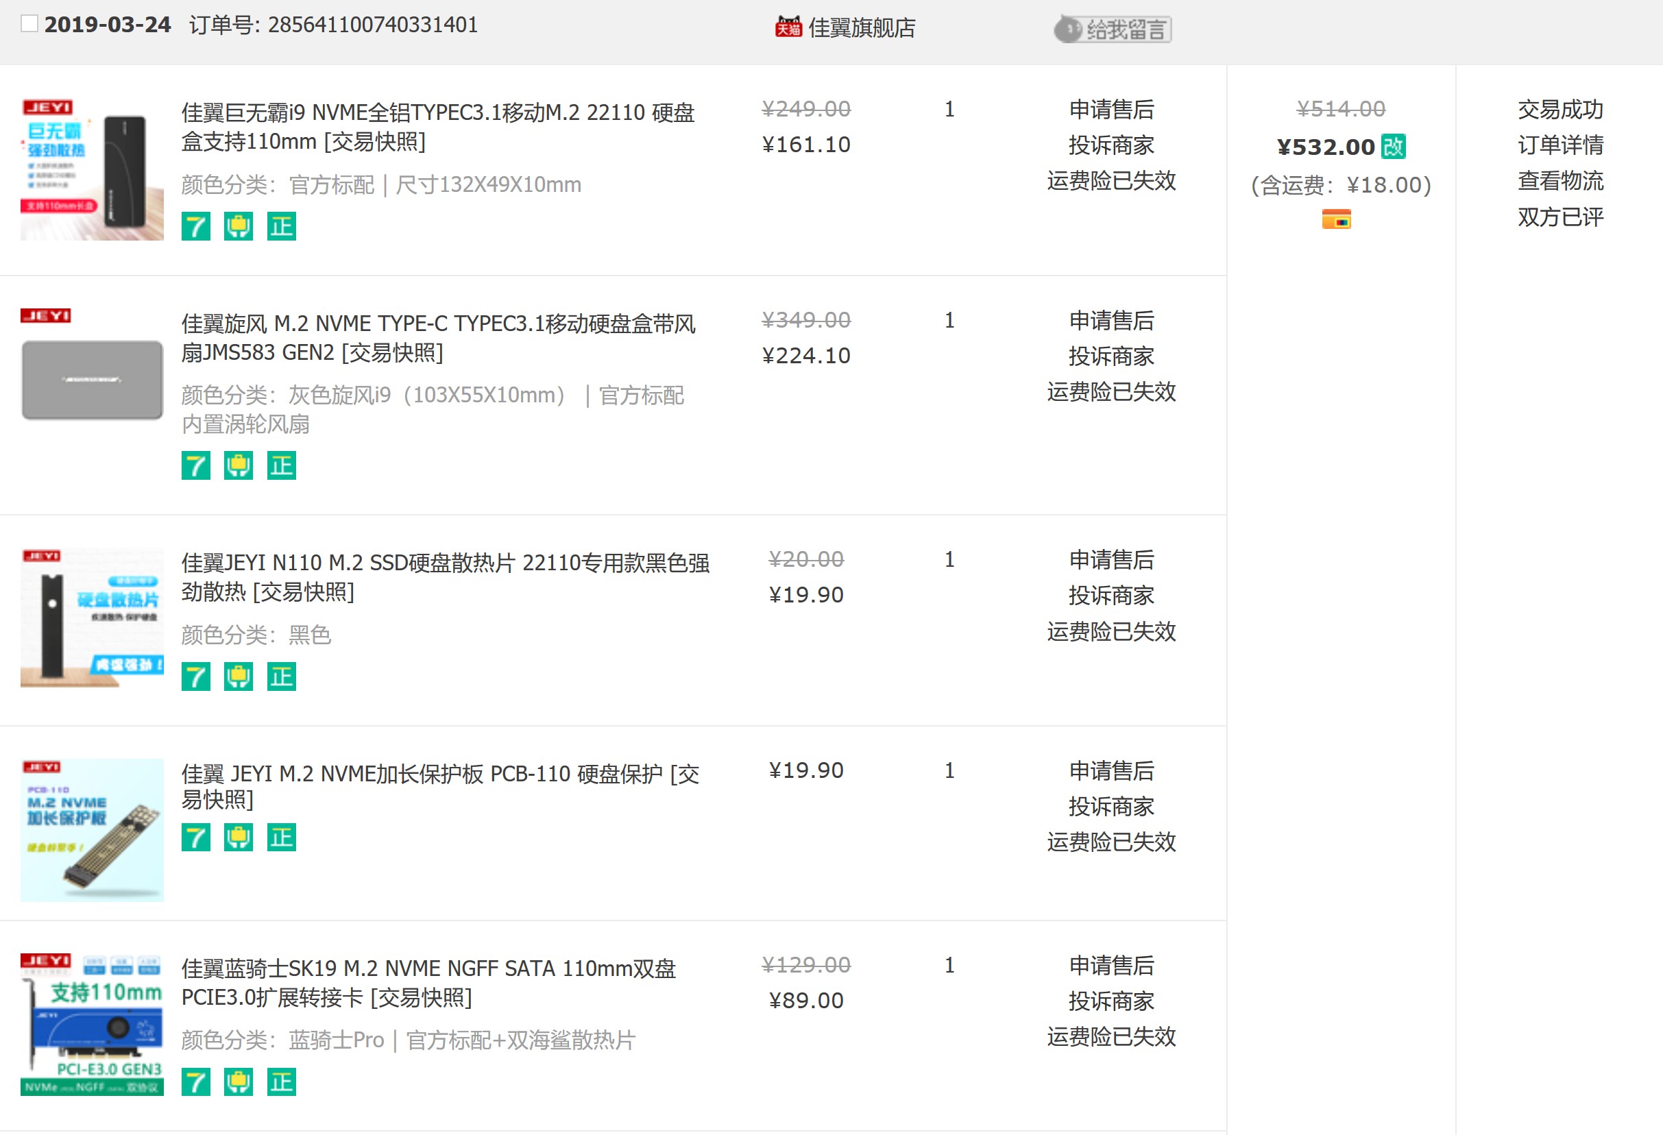Click 投诉商家 for the 蓝骑士SK19 item
Viewport: 1663px width, 1135px height.
tap(1111, 1001)
